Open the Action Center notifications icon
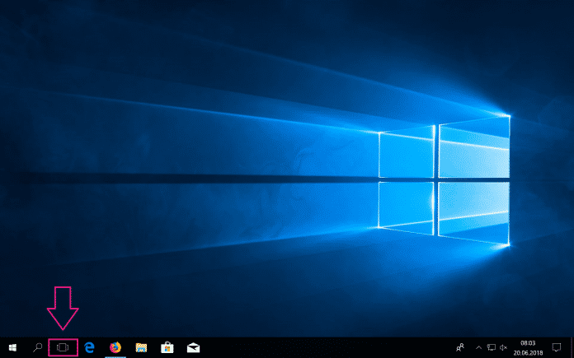The image size is (574, 358). click(556, 347)
